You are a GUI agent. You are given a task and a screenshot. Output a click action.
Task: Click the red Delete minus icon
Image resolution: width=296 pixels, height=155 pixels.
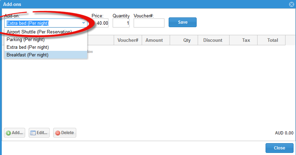[58, 133]
